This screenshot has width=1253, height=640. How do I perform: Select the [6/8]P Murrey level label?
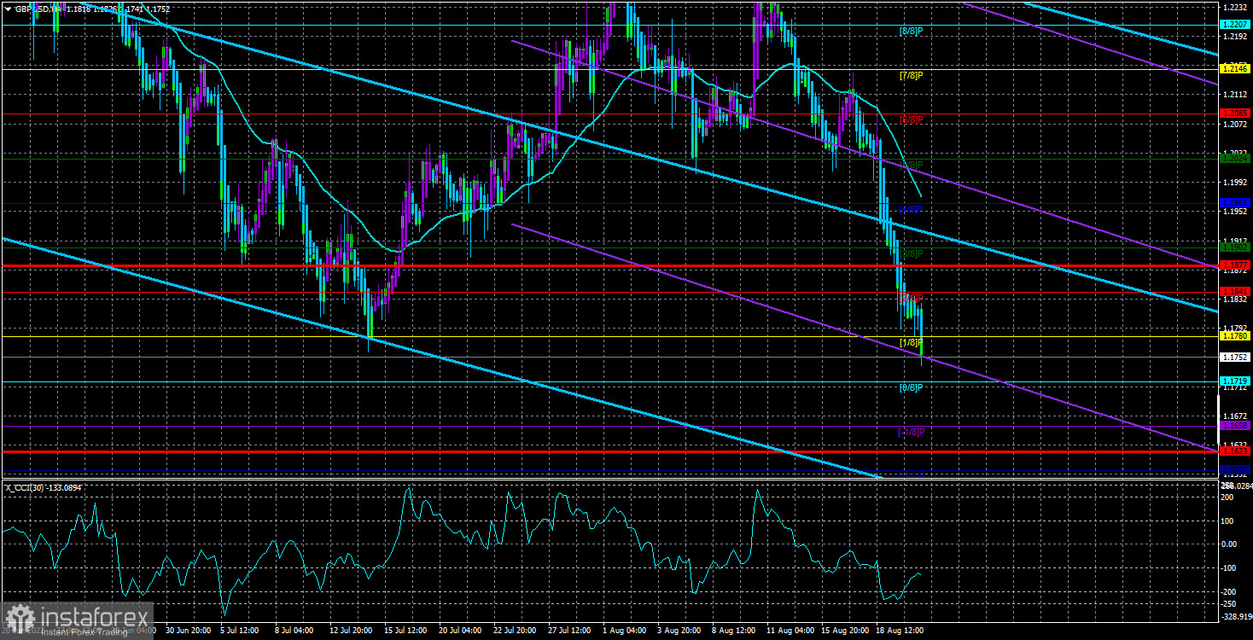[912, 119]
